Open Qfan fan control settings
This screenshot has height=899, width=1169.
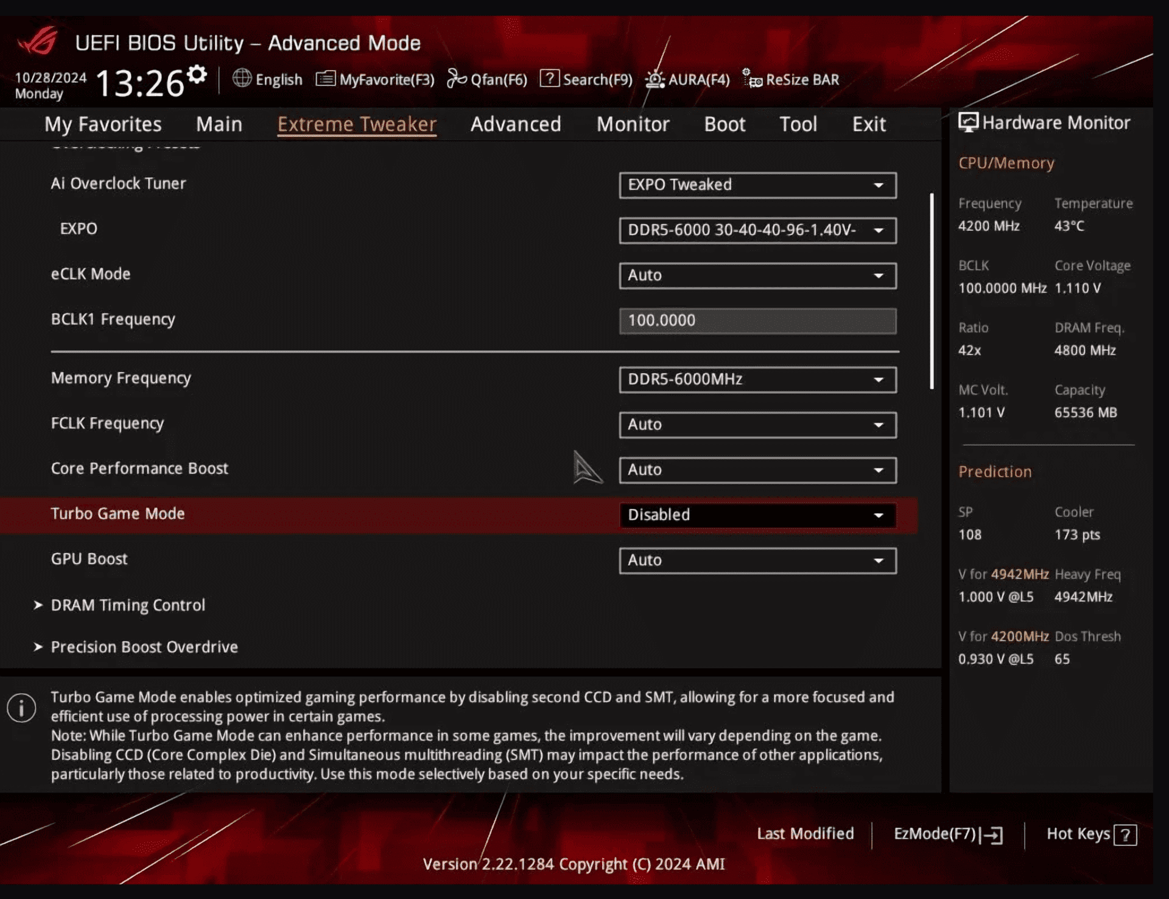486,79
